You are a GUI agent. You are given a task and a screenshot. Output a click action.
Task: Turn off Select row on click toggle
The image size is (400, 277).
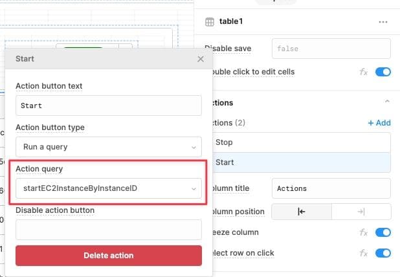point(383,253)
